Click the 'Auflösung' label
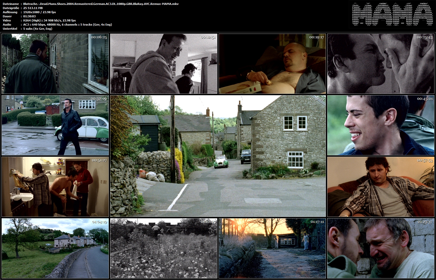 point(10,12)
